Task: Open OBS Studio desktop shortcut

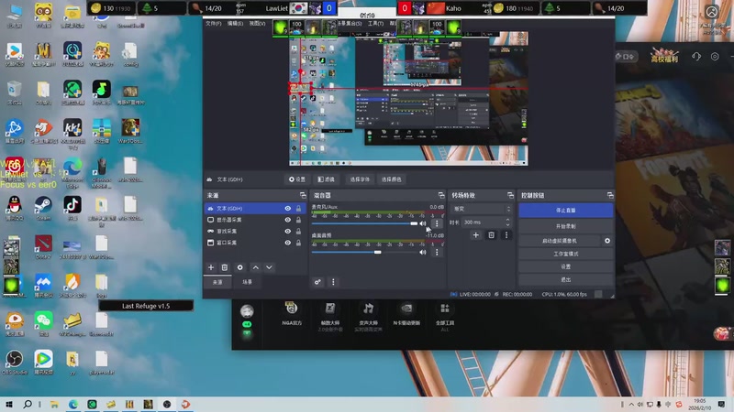Action: pos(14,363)
